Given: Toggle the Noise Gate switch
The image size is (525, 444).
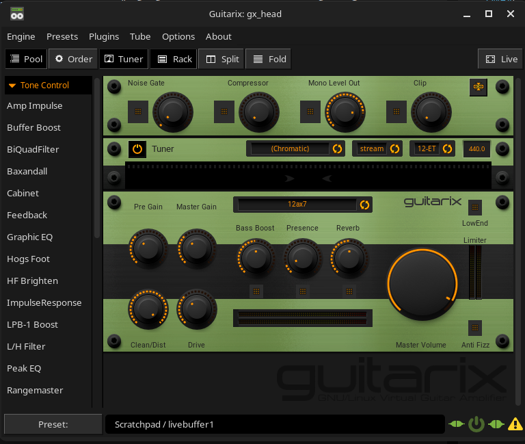Looking at the screenshot, I should [138, 112].
